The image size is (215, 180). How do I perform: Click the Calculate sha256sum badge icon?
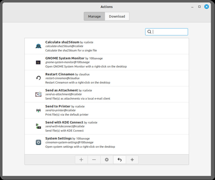pyautogui.click(x=38, y=46)
